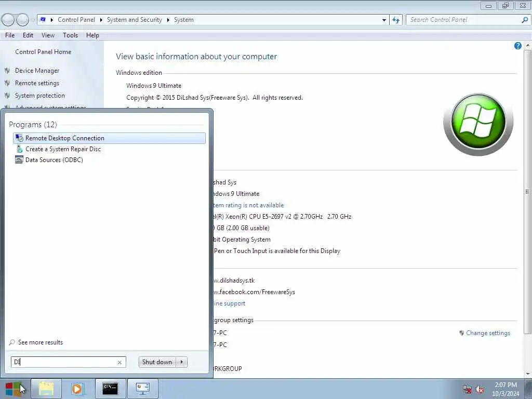Click the shield icon beside System protection
This screenshot has width=532, height=399.
pos(7,96)
